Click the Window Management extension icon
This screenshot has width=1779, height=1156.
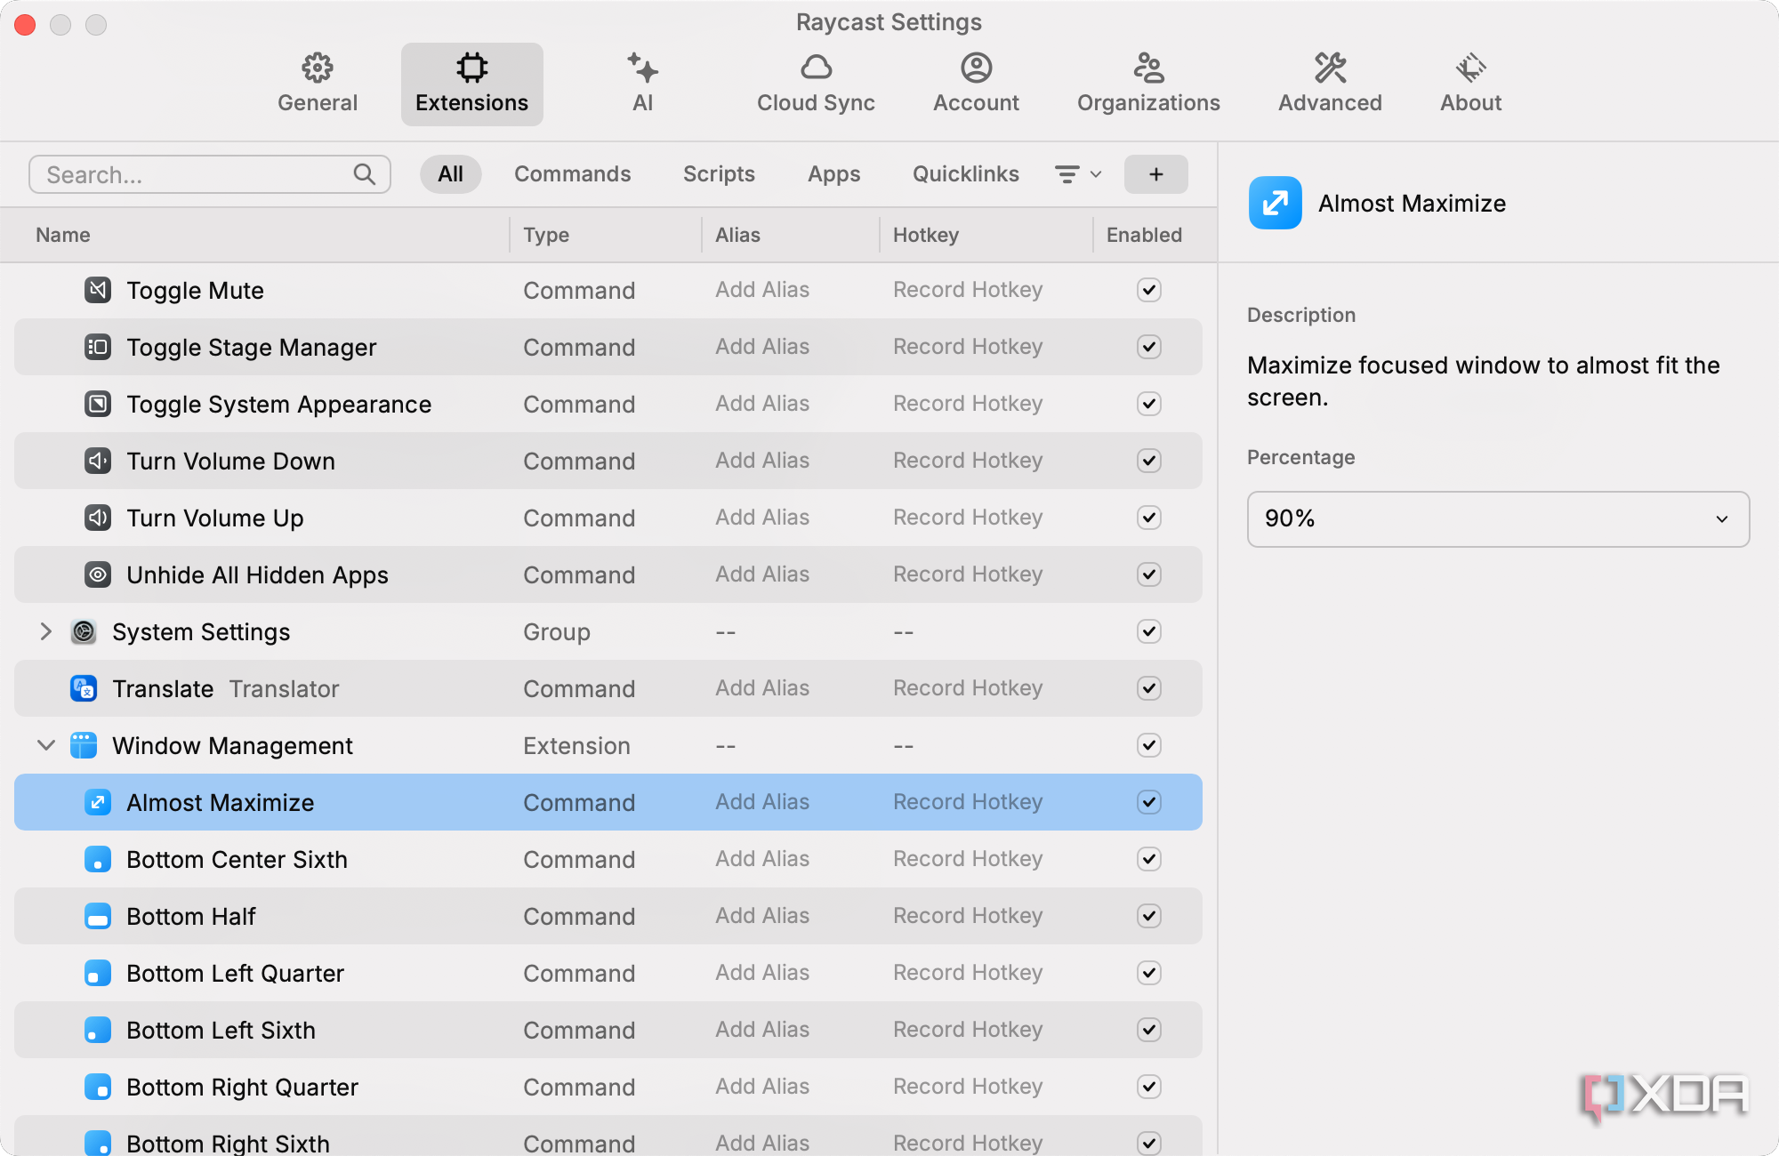tap(84, 745)
